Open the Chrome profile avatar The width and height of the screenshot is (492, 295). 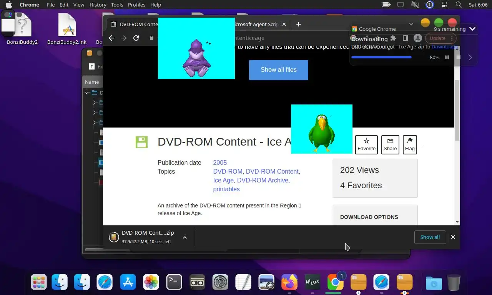[x=417, y=38]
